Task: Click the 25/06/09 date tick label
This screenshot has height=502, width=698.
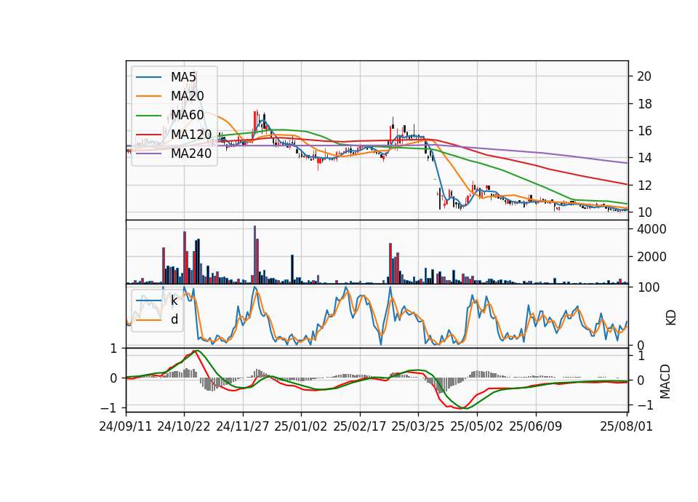Action: 536,427
